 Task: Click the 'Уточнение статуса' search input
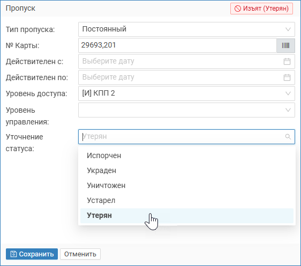click(x=186, y=137)
